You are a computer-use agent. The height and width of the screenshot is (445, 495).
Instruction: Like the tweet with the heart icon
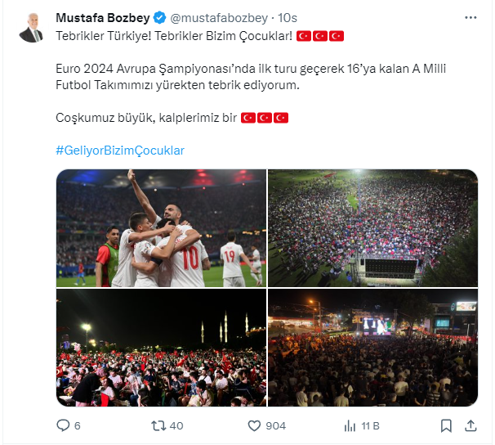point(254,425)
